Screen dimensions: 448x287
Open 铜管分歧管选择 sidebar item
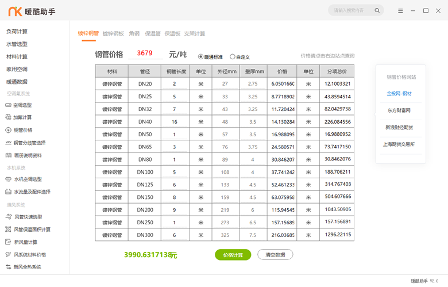click(29, 143)
